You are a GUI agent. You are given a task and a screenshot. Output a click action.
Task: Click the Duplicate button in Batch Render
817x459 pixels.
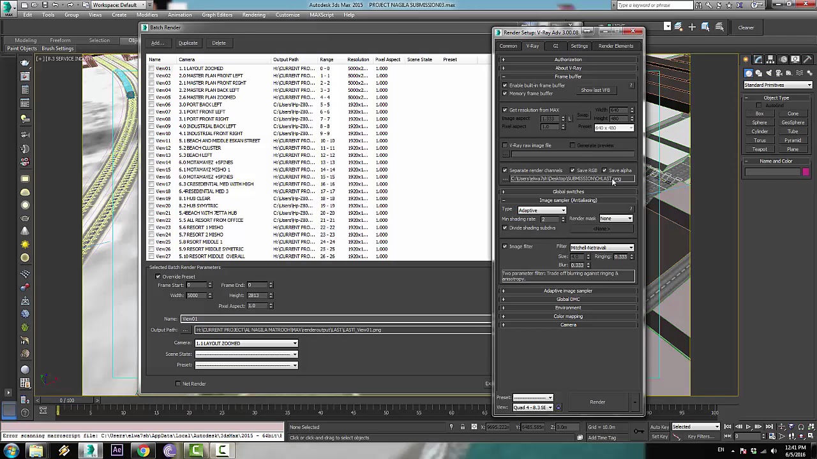tap(188, 43)
